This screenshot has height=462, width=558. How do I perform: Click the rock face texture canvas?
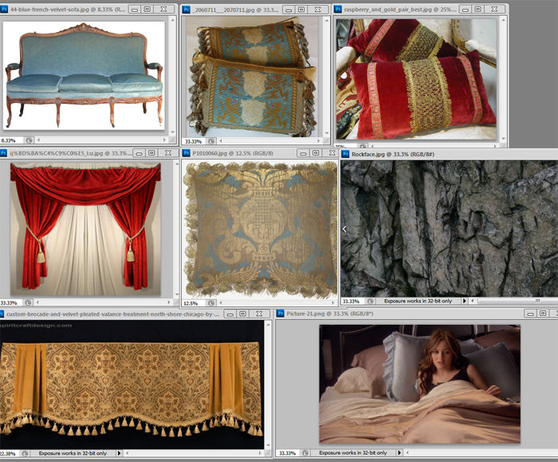450,228
